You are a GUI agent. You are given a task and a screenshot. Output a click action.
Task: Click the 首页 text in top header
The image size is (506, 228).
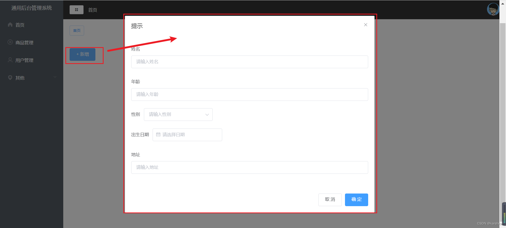pos(93,10)
